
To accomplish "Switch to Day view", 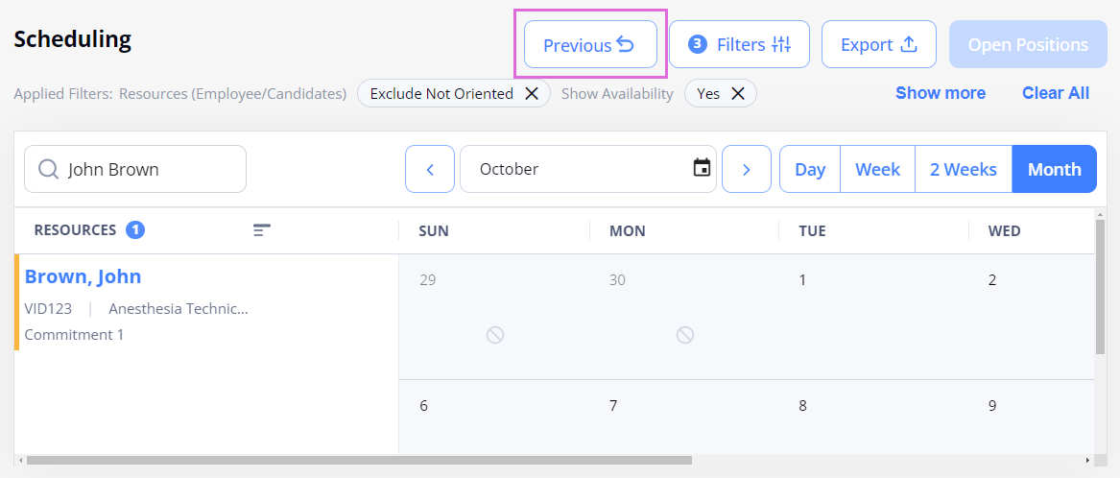I will pos(809,170).
